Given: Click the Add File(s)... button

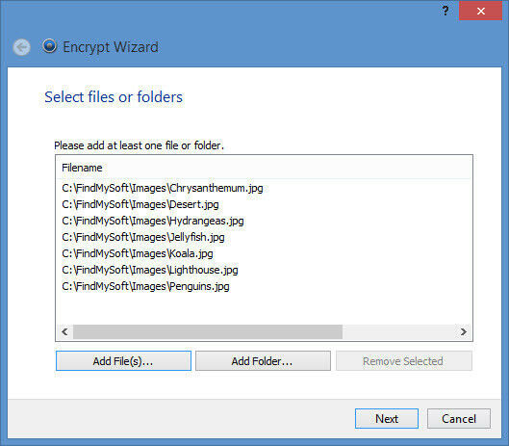Looking at the screenshot, I should (x=123, y=361).
